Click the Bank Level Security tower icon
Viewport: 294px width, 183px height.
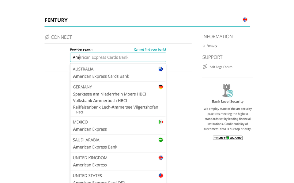tap(228, 91)
